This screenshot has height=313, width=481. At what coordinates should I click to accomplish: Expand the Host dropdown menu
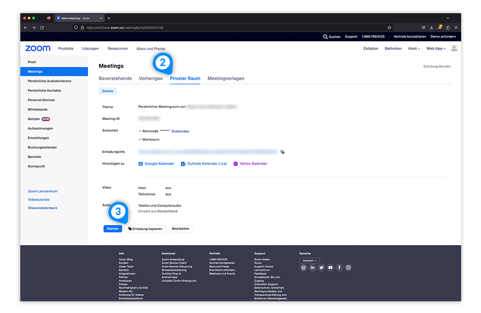[x=414, y=48]
